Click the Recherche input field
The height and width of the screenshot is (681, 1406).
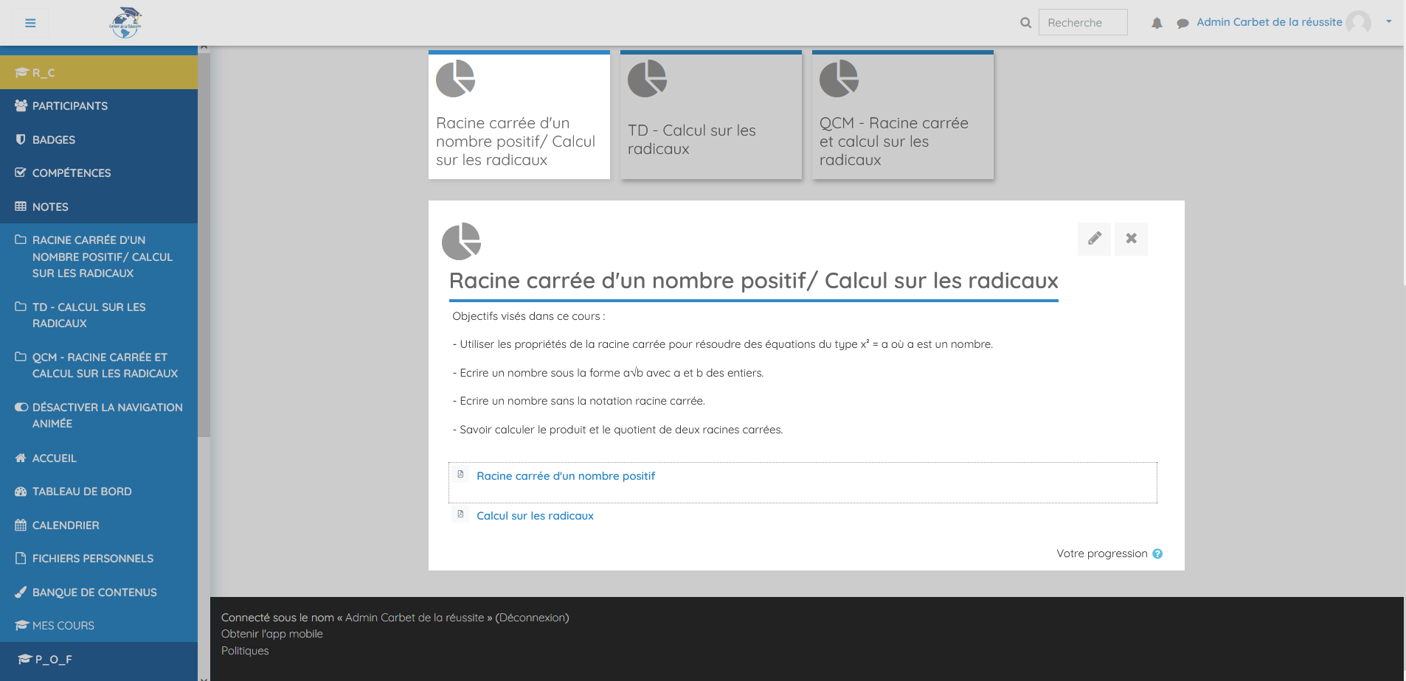pyautogui.click(x=1082, y=23)
